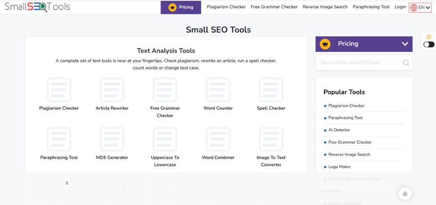This screenshot has height=205, width=436.
Task: Expand the sidebar Pricing chevron
Action: [x=405, y=44]
